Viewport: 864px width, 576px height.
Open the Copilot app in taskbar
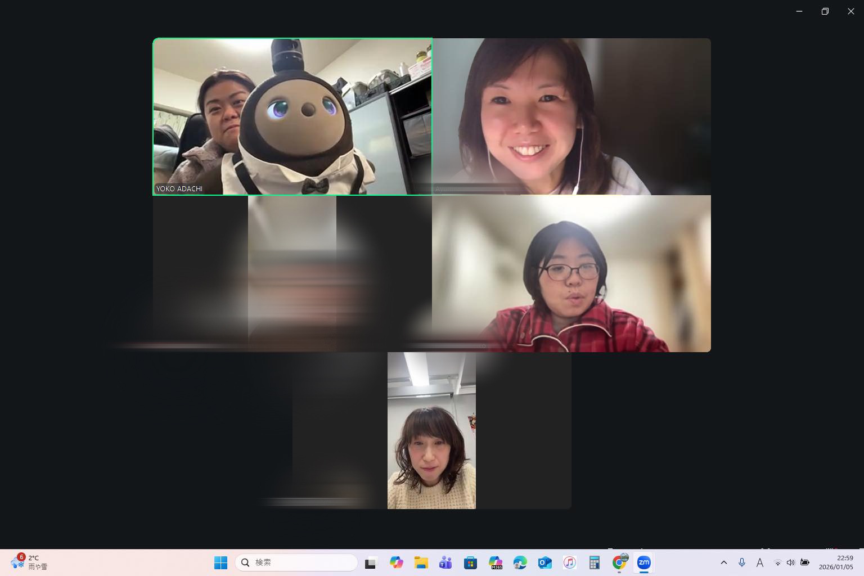pyautogui.click(x=396, y=562)
